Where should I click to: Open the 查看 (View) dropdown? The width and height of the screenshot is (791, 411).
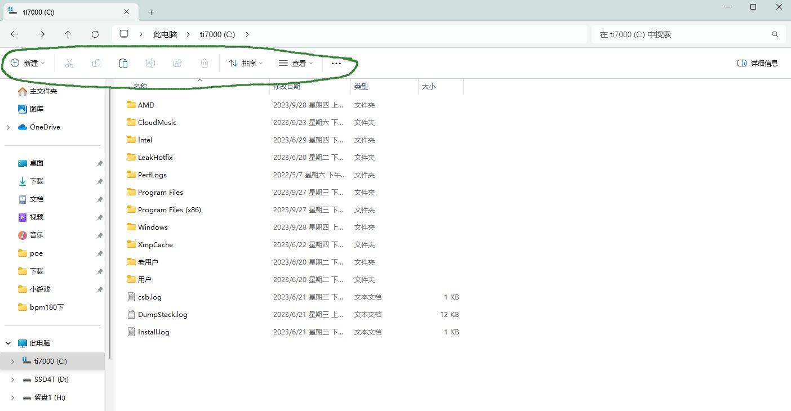tap(296, 64)
